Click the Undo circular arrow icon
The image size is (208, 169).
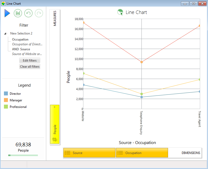coord(28,13)
